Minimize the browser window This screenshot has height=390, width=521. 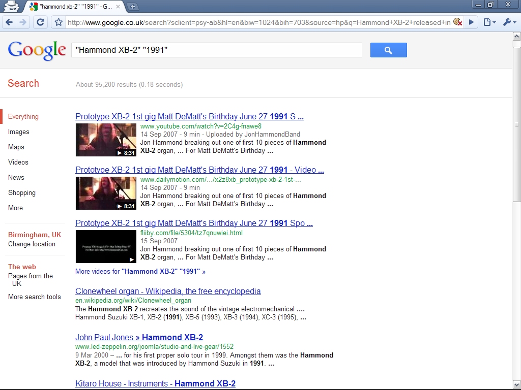tap(478, 5)
